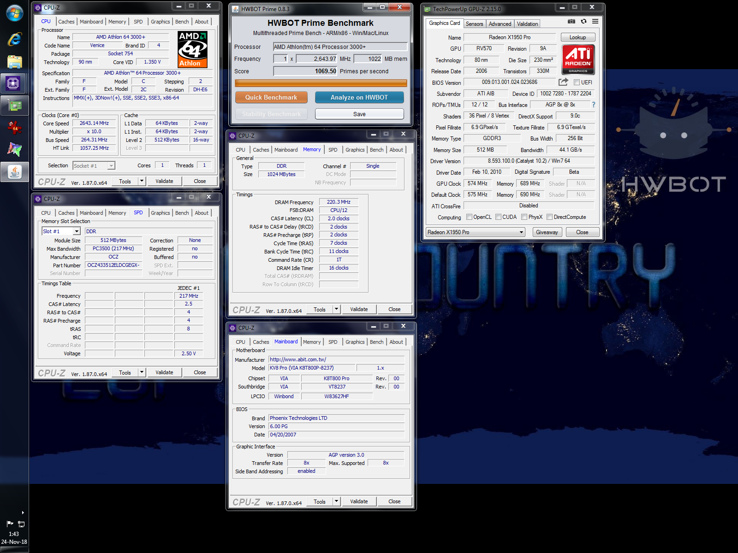The height and width of the screenshot is (553, 738).
Task: Toggle the OpenCL checkbox
Action: coord(469,217)
